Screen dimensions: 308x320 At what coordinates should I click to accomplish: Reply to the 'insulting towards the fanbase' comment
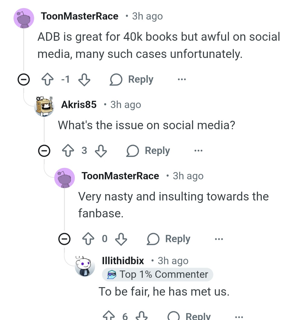coord(169,239)
